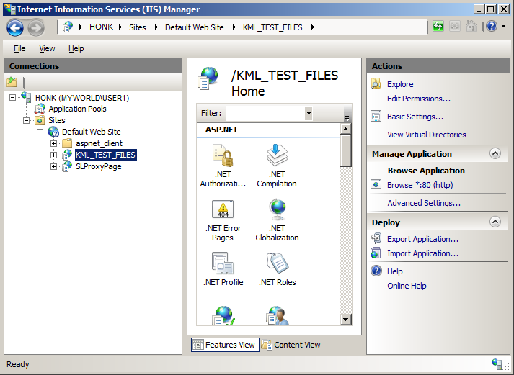Viewport: 514px width, 375px height.
Task: Open .NET Compilation feature
Action: [x=277, y=166]
